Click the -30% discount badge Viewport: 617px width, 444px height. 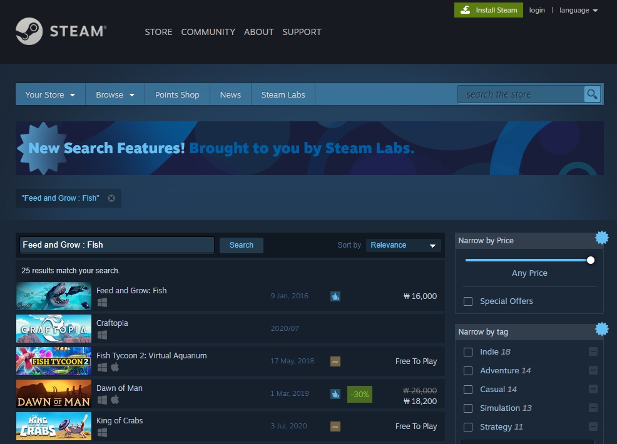click(360, 394)
